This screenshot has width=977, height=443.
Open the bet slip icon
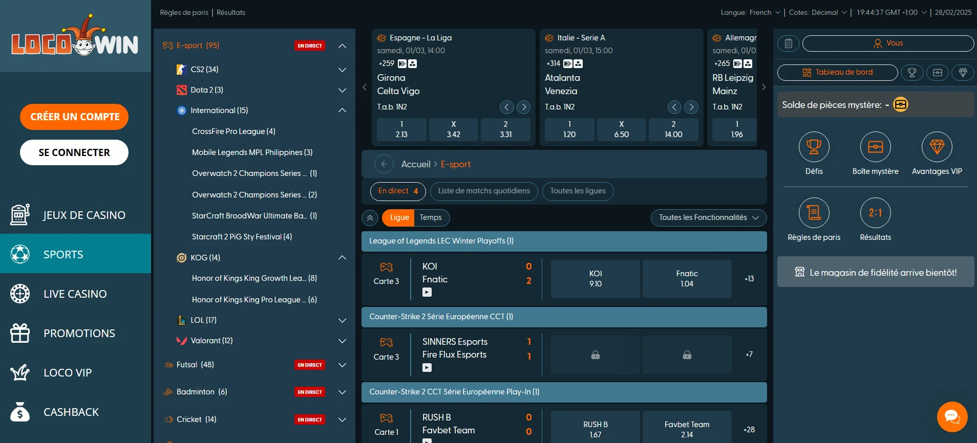click(x=789, y=43)
